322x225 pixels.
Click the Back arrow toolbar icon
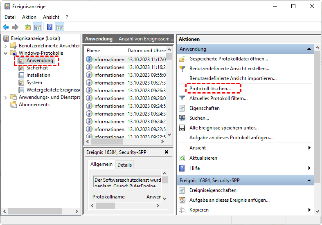[6, 27]
